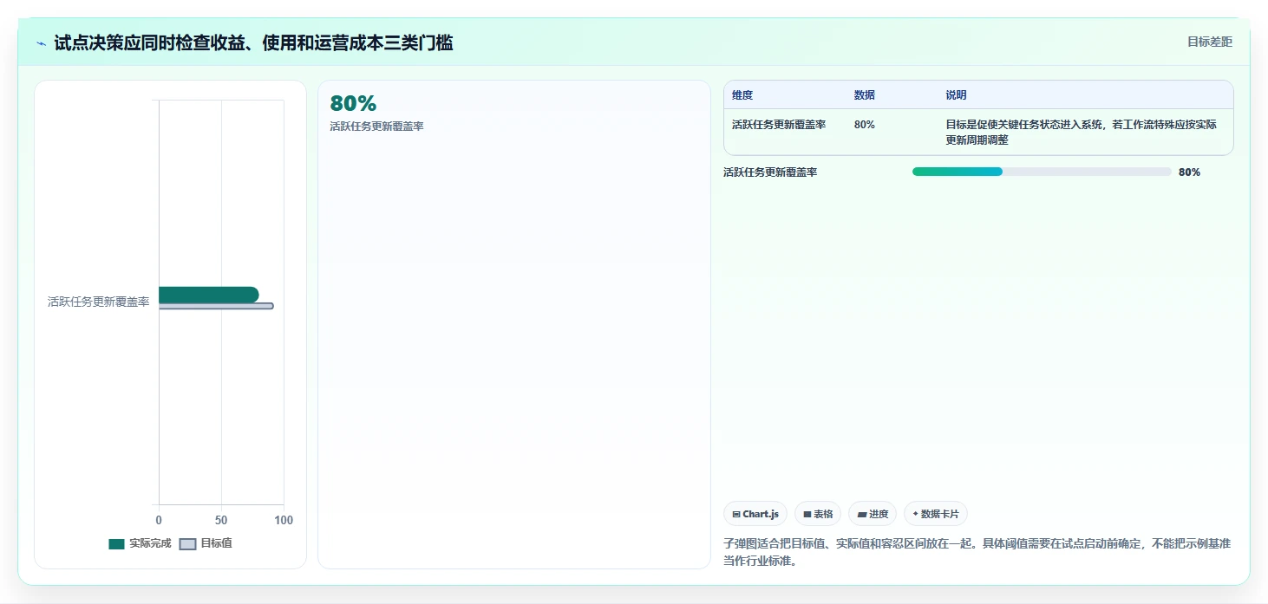The height and width of the screenshot is (604, 1268).
Task: Click the grey 目标值 bar in the chart
Action: [x=216, y=306]
